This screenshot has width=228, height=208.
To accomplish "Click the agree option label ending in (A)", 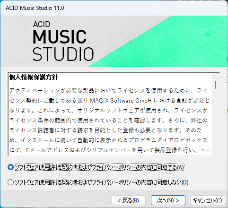I will [99, 167].
